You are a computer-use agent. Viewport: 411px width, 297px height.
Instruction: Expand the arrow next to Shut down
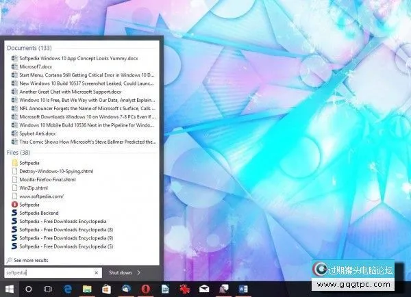pos(139,272)
